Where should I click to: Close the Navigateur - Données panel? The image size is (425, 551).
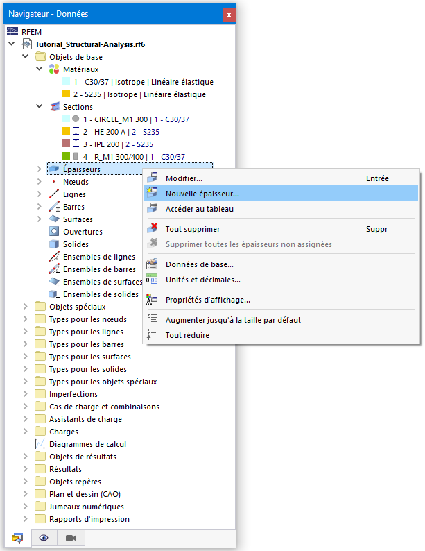pos(229,15)
